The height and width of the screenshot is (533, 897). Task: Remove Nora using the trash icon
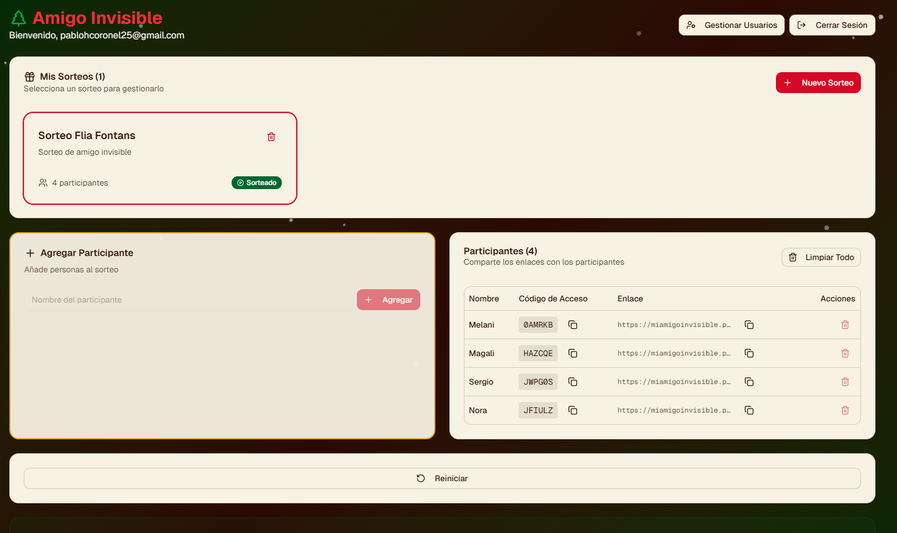pyautogui.click(x=845, y=410)
